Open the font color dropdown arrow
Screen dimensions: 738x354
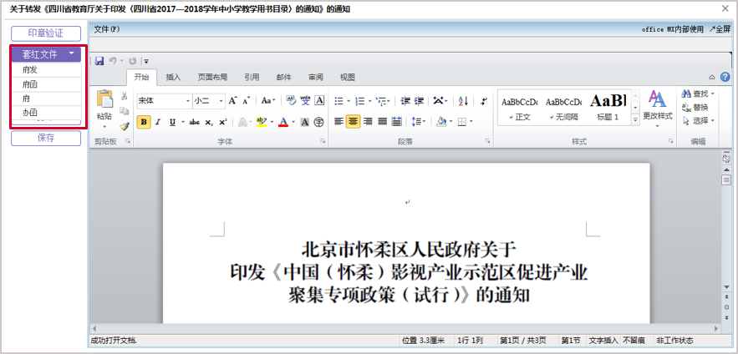click(293, 122)
